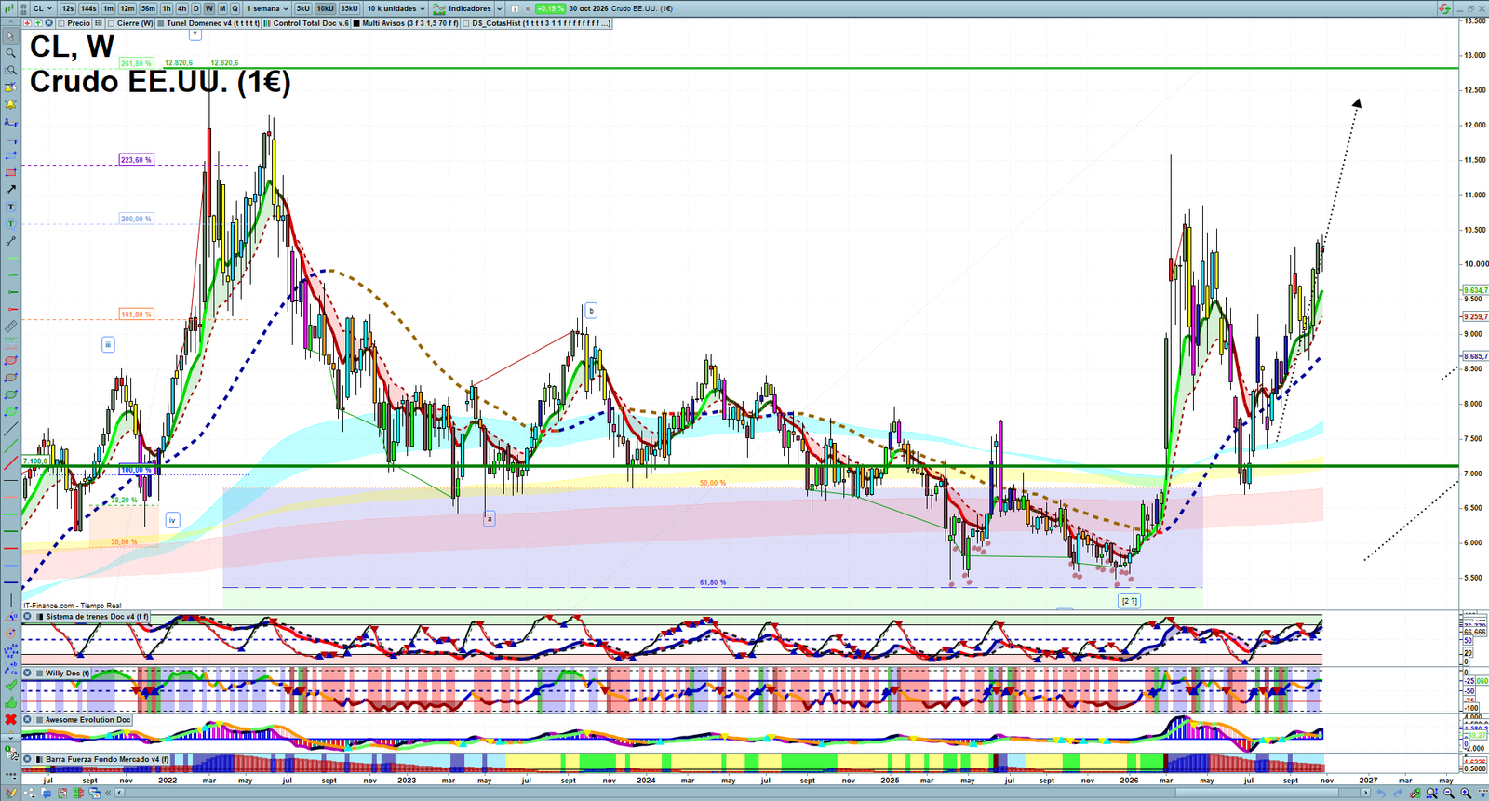This screenshot has width=1489, height=801.
Task: Pick the magnifier zoom tool
Action: coord(10,53)
